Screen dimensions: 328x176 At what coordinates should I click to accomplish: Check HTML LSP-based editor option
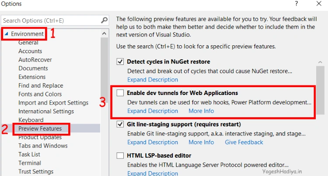(x=120, y=156)
